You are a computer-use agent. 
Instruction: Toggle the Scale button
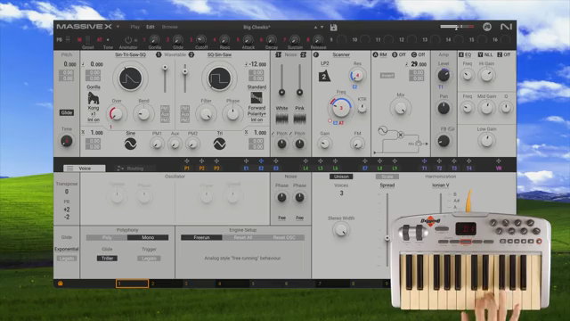click(387, 177)
